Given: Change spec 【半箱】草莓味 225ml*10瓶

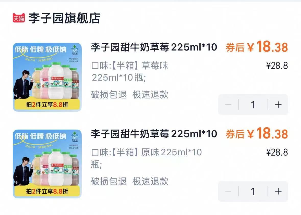Looking at the screenshot, I should (130, 72).
